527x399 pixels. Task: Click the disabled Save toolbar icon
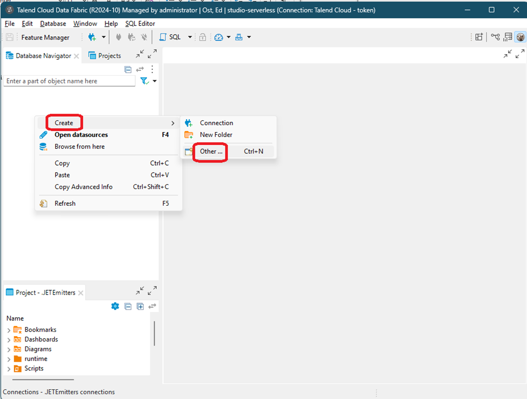tap(10, 37)
